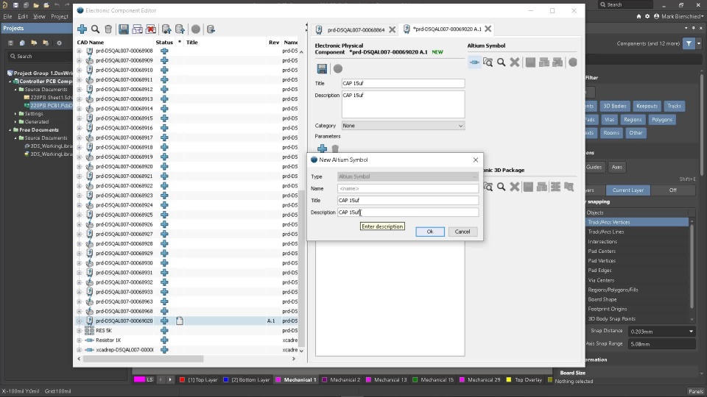Open the View menu

click(x=39, y=16)
